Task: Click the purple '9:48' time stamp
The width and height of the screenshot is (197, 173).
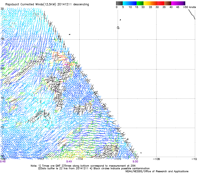Action: [3, 162]
